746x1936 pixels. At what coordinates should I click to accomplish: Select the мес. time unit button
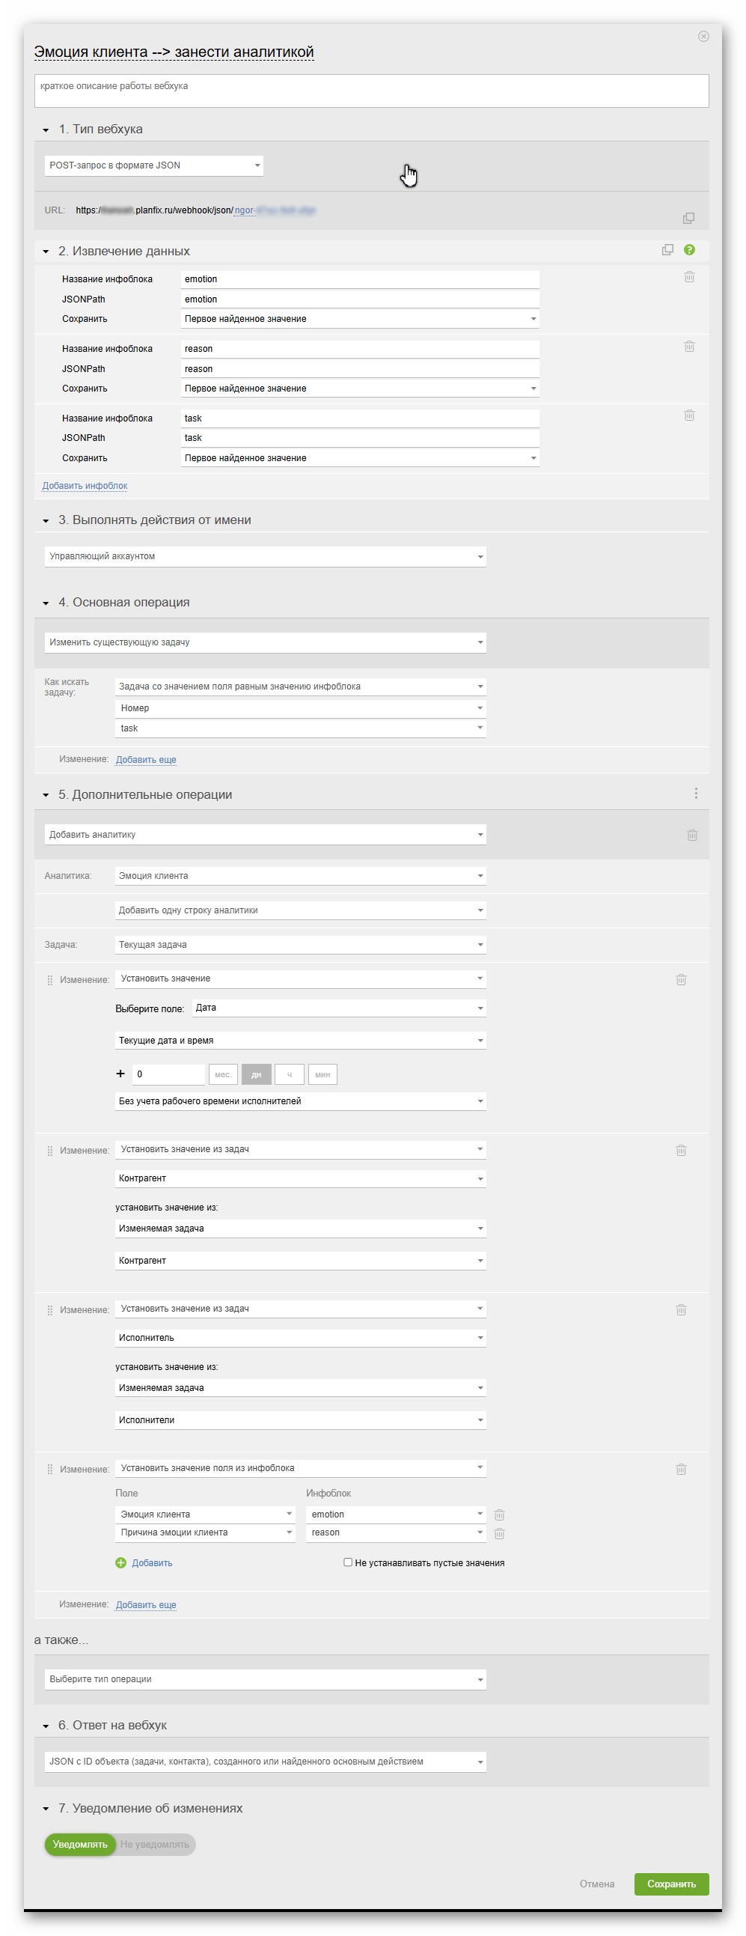click(x=223, y=1074)
